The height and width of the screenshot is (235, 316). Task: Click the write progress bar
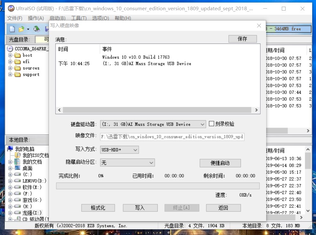[158, 186]
